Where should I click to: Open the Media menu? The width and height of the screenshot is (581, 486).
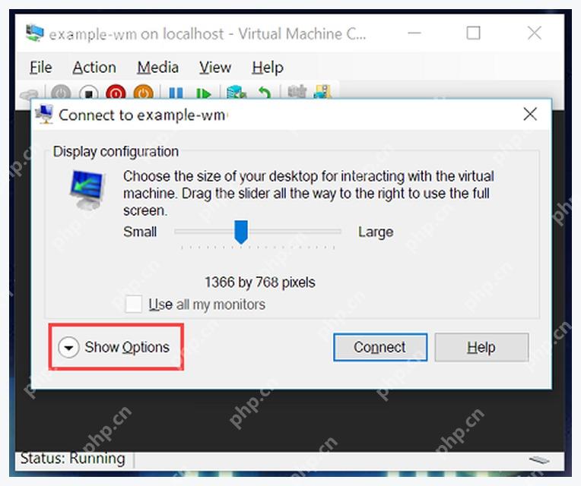click(158, 68)
